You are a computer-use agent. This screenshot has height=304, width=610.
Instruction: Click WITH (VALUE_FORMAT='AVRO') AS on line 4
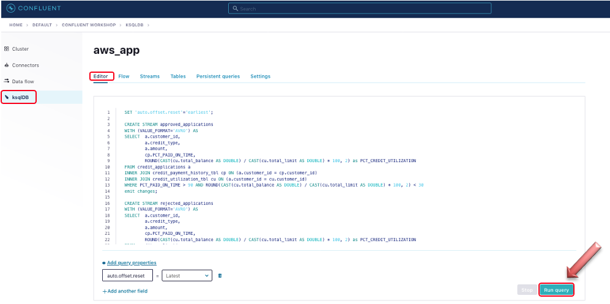(161, 131)
